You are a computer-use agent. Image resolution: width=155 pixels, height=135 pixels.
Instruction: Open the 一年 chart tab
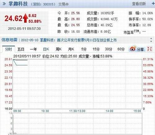33,49
